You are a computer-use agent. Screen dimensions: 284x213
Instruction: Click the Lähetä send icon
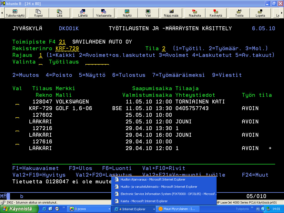83,13
